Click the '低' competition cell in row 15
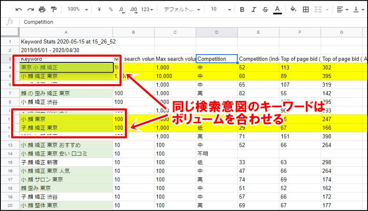This screenshot has height=211, width=368. (217, 163)
